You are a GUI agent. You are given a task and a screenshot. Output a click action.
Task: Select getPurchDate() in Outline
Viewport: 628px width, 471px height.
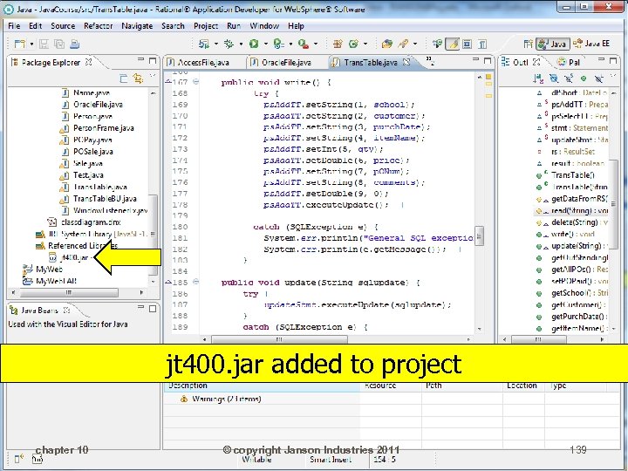(573, 317)
